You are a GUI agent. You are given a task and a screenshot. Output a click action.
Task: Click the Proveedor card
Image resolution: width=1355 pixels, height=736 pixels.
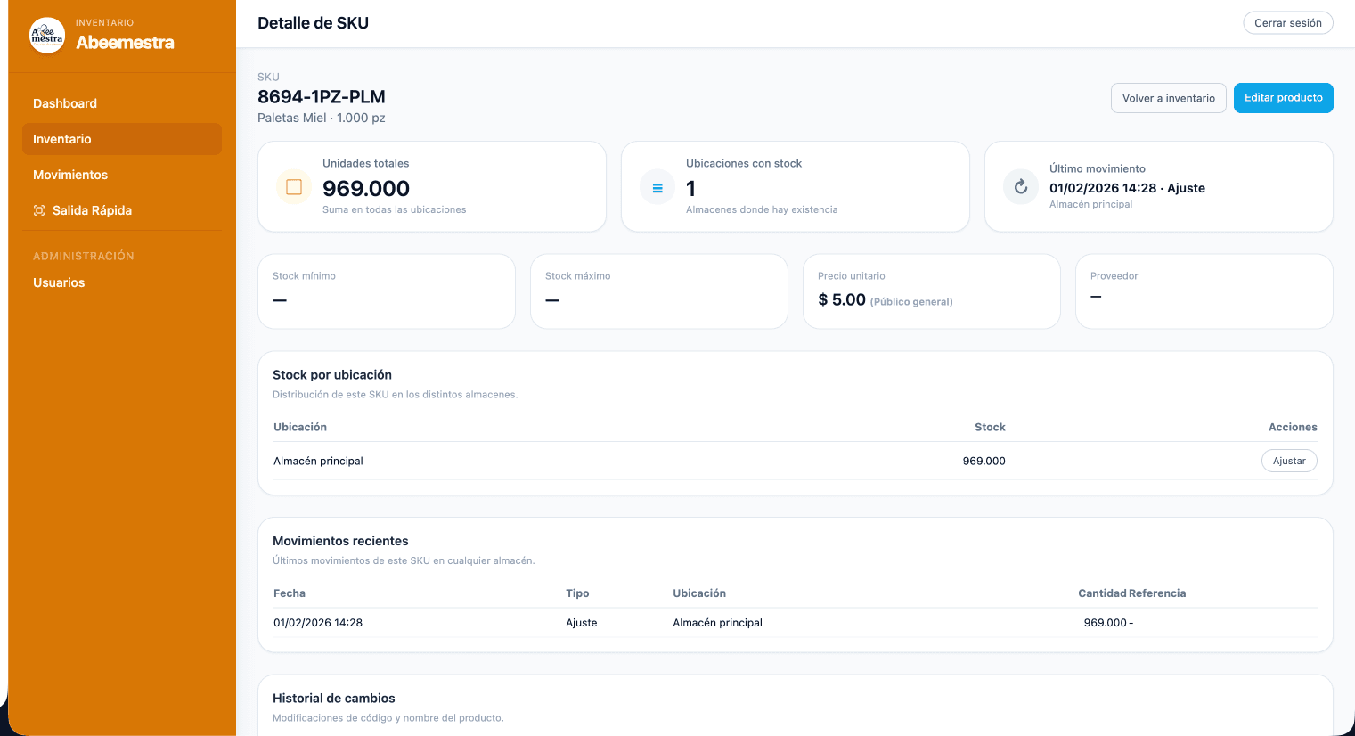coord(1204,291)
